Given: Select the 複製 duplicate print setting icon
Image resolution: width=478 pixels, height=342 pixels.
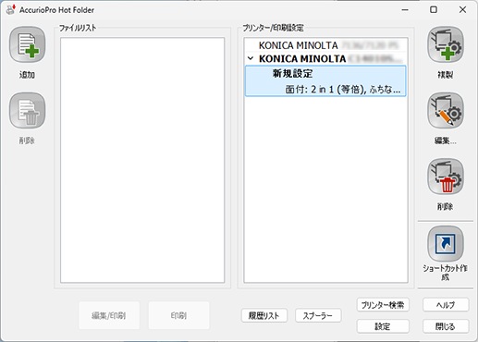Looking at the screenshot, I should point(446,44).
